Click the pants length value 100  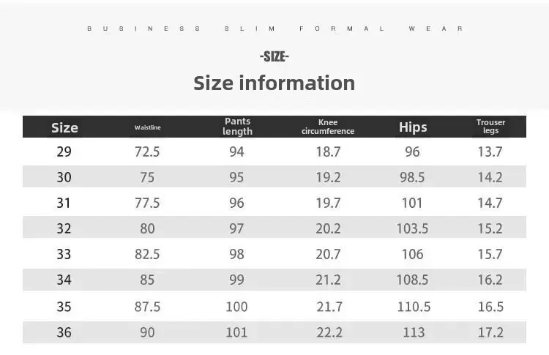tap(236, 307)
